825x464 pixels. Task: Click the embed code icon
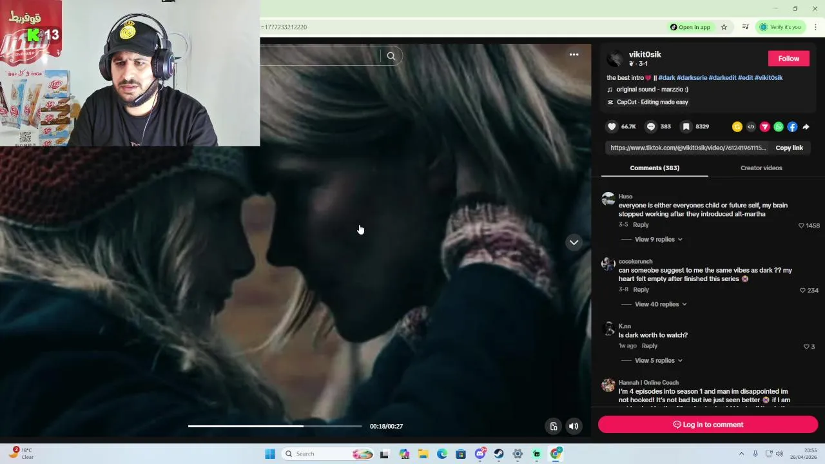coord(751,127)
